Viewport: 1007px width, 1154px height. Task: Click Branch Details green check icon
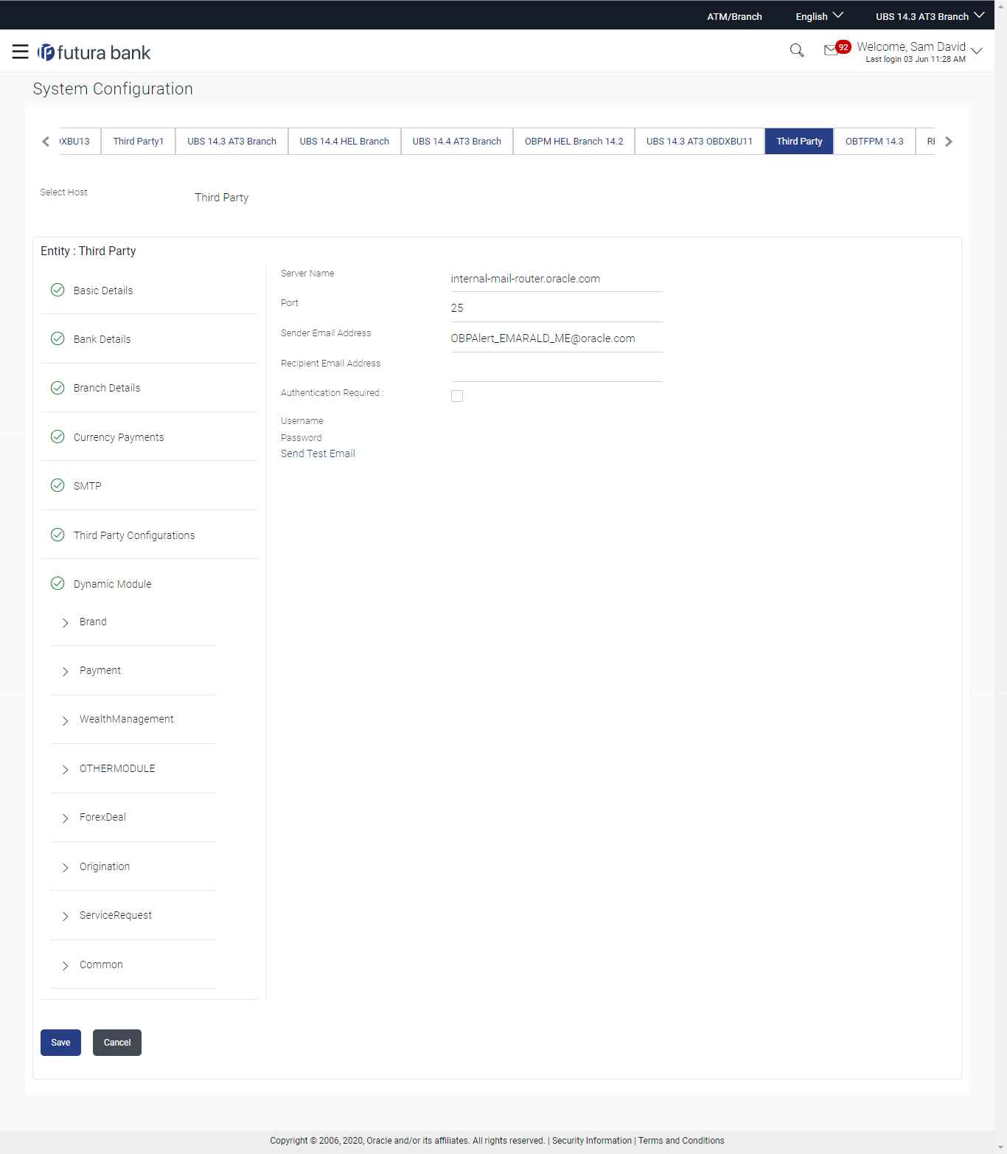58,388
